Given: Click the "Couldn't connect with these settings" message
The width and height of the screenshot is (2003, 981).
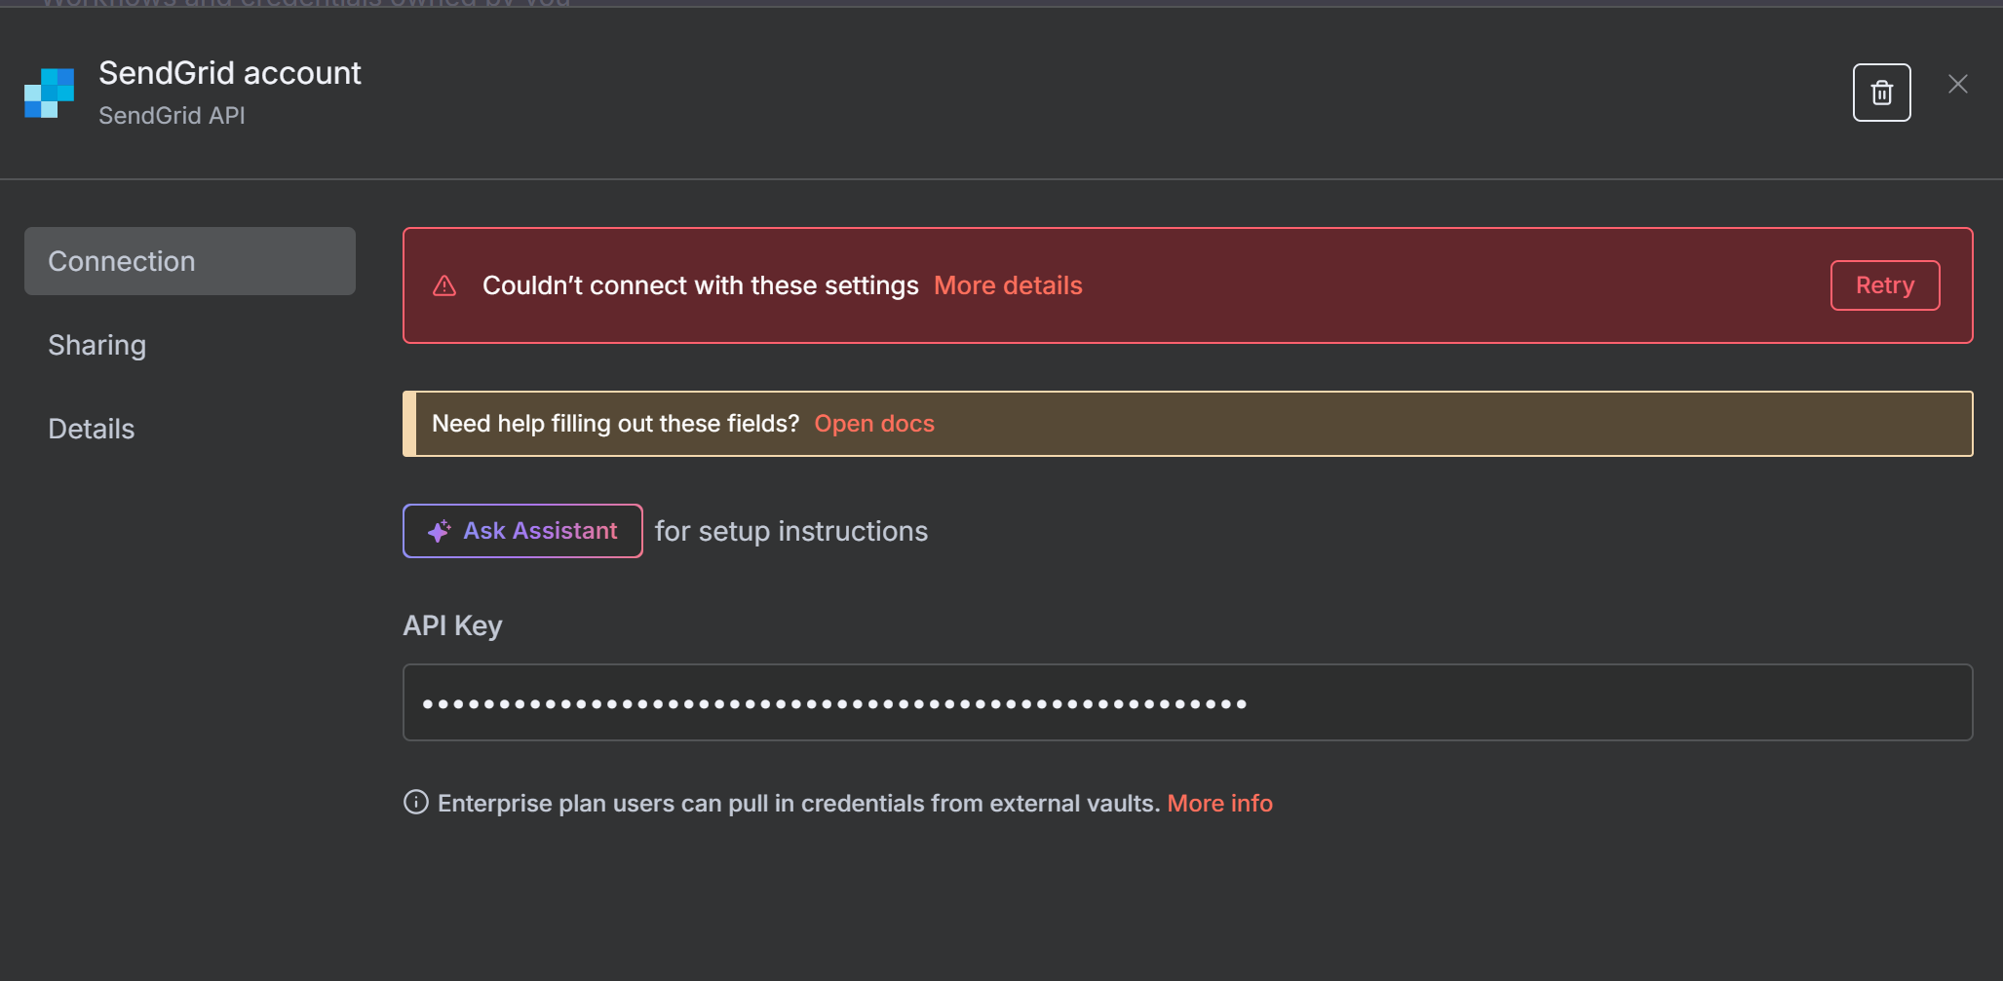Looking at the screenshot, I should (x=700, y=285).
